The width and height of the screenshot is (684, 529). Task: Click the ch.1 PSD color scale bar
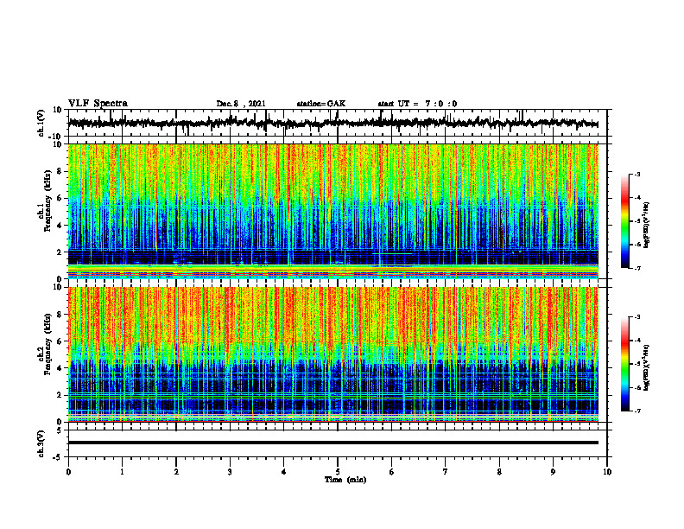[625, 221]
